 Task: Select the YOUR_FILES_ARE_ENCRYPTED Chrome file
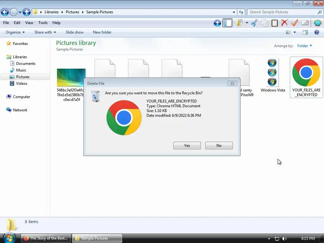[306, 77]
